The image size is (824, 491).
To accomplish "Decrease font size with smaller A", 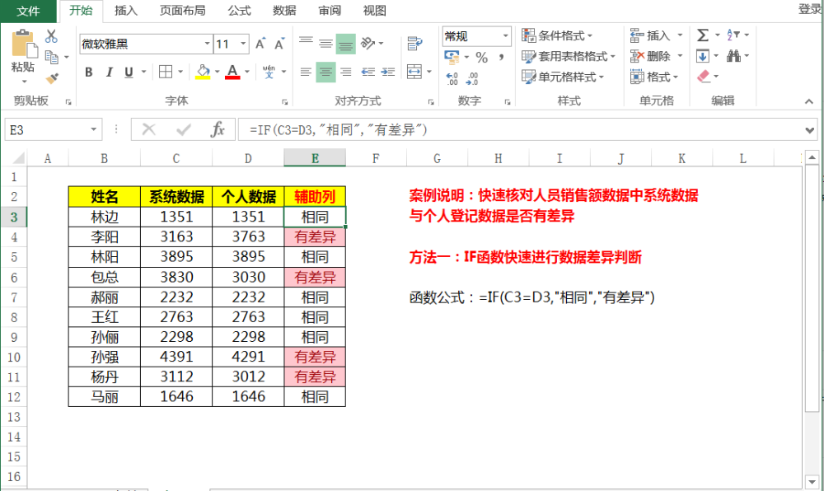I will point(279,44).
